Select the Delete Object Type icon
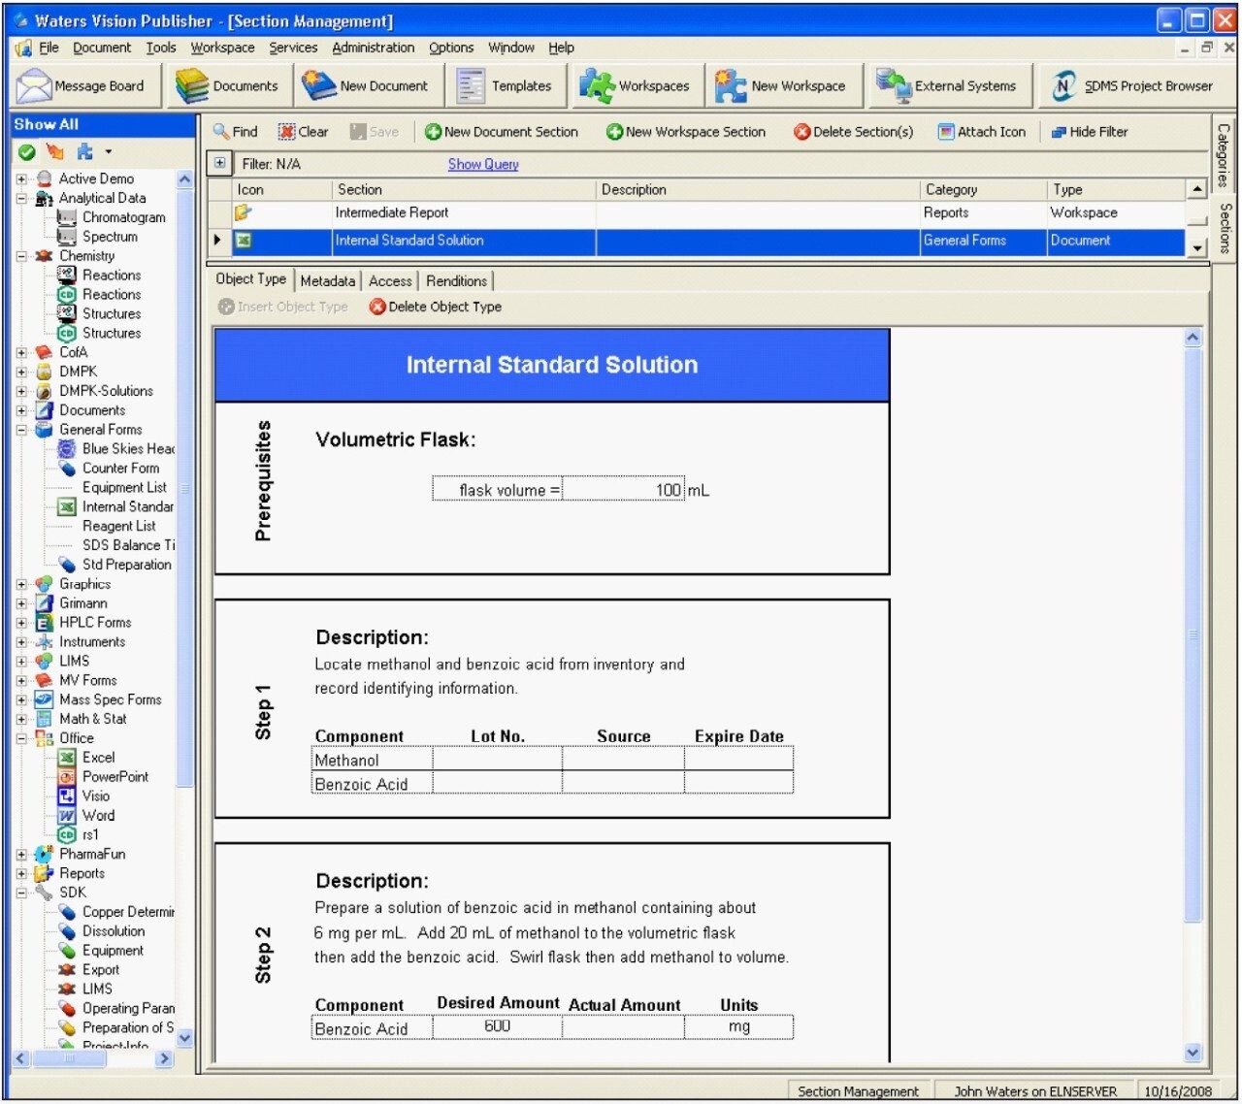 coord(376,307)
